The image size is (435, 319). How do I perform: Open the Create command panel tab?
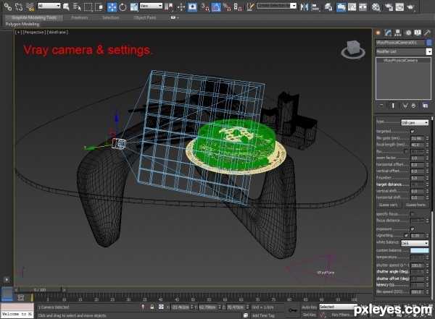pyautogui.click(x=378, y=33)
